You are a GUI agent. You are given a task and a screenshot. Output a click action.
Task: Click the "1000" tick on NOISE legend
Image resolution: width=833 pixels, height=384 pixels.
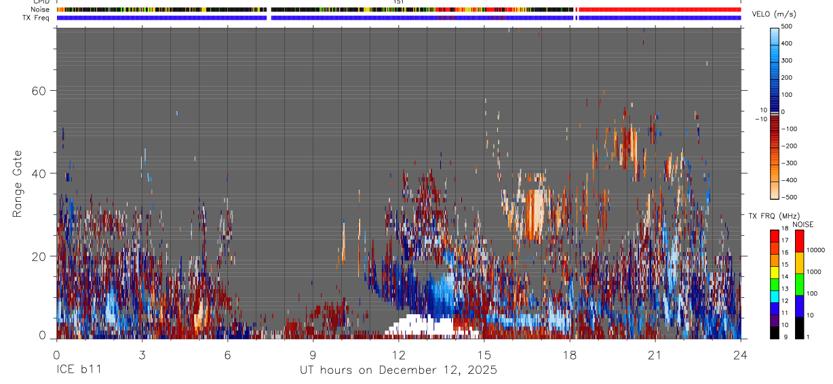click(813, 272)
